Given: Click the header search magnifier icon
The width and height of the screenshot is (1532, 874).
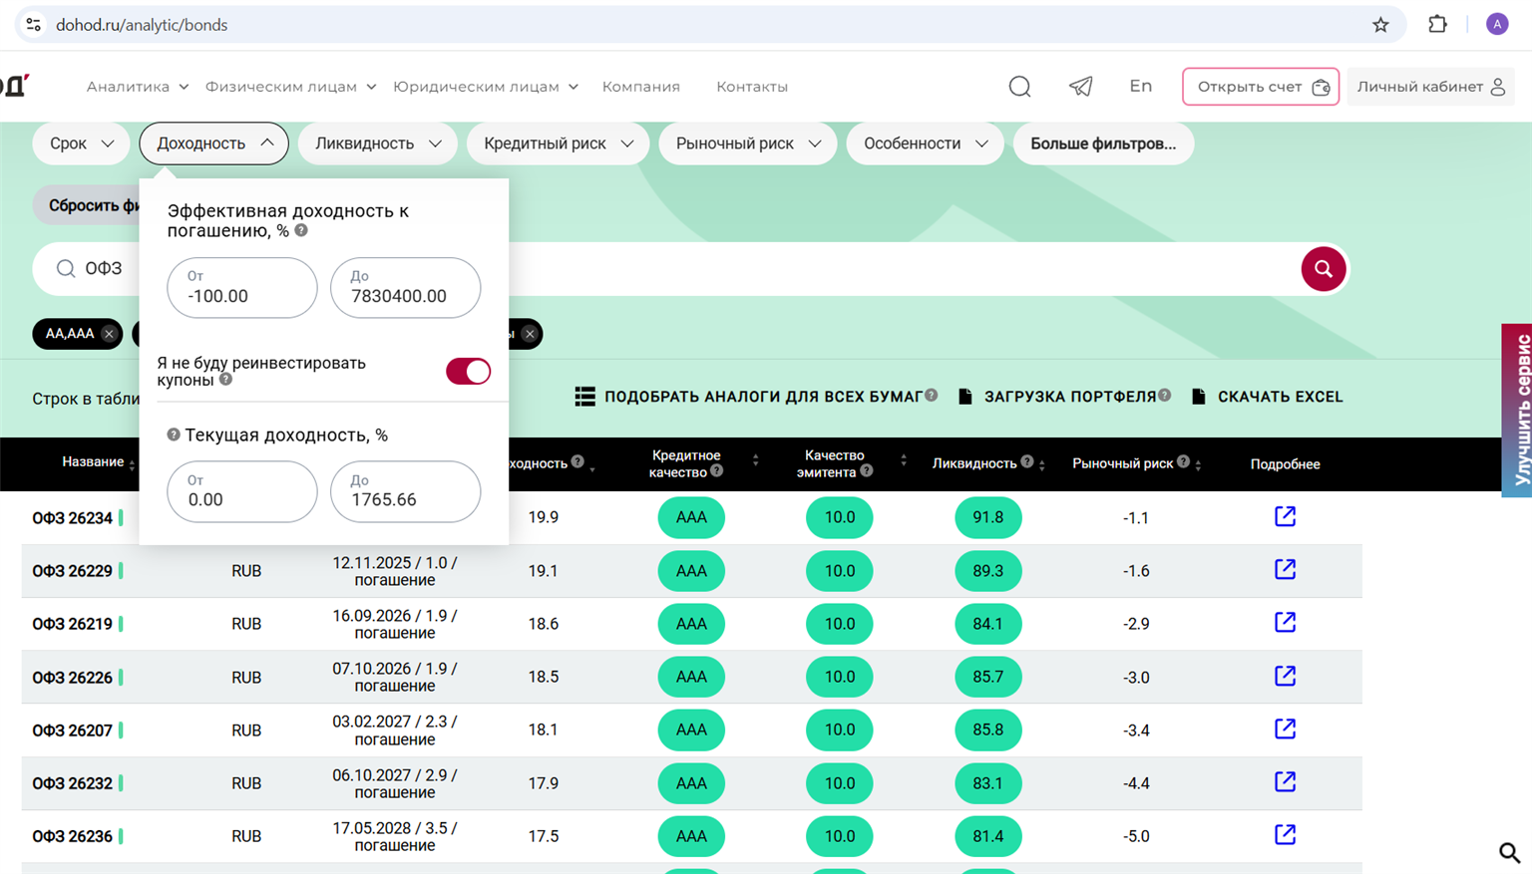Looking at the screenshot, I should (1019, 87).
